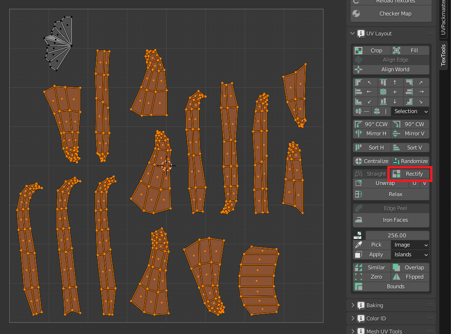Expand the Color ID panel
Image resolution: width=451 pixels, height=334 pixels.
(x=376, y=318)
